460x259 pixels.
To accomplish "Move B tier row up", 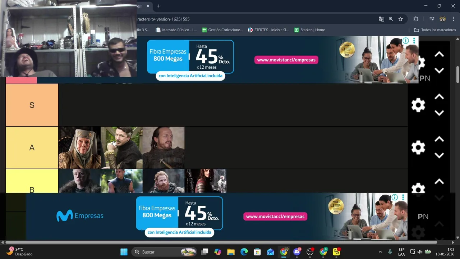I will [439, 182].
